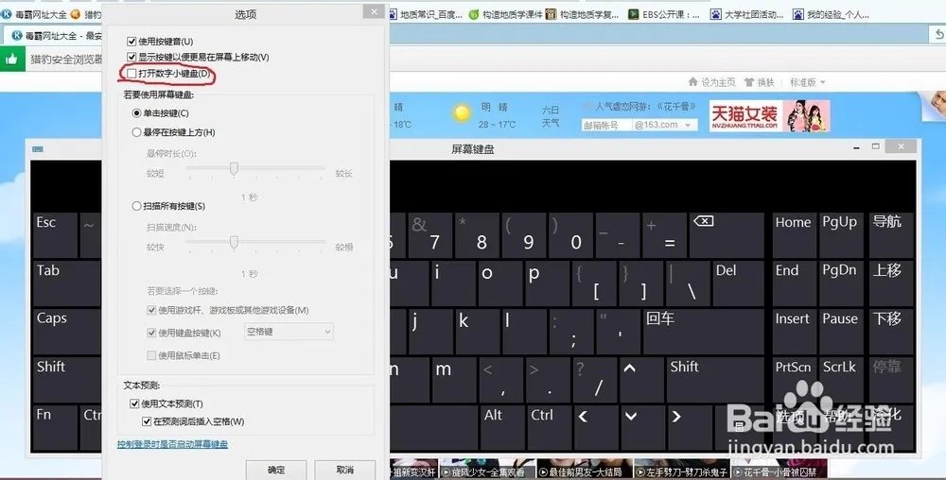Click the 设为主页 home icon link
946x480 pixels.
(712, 82)
